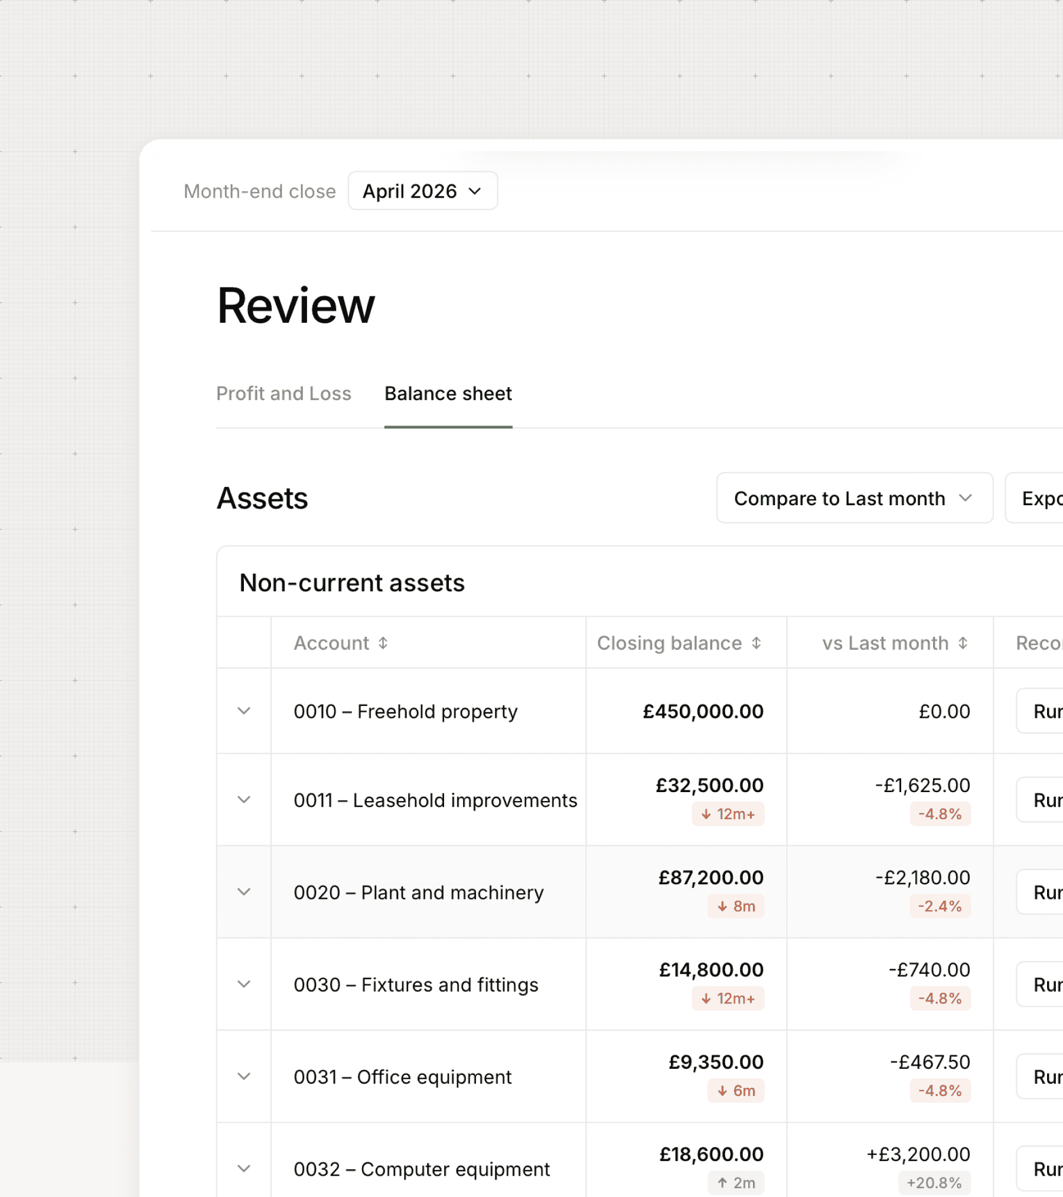The width and height of the screenshot is (1063, 1197).
Task: Click the +20.8% change badge
Action: [934, 1182]
